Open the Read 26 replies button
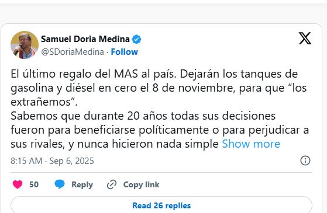Screen dimensions: 327x213 pyautogui.click(x=161, y=205)
